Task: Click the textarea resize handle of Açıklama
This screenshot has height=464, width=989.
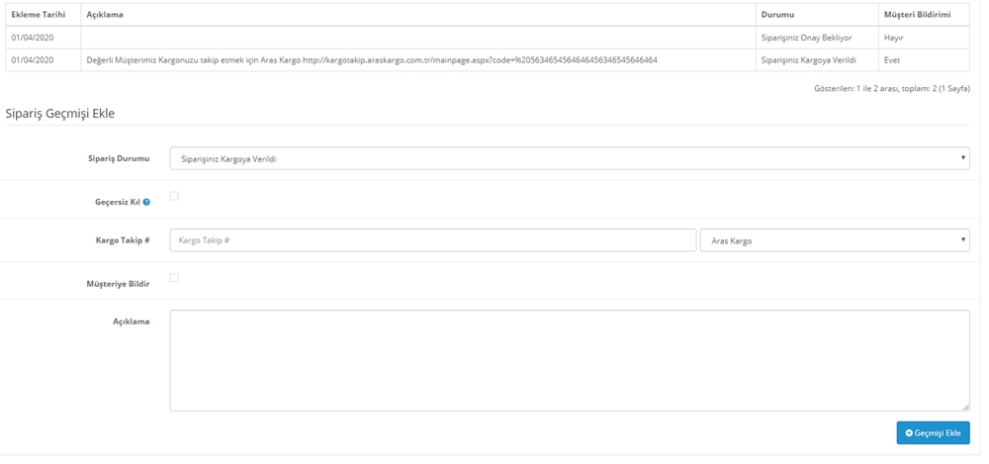Action: click(965, 408)
